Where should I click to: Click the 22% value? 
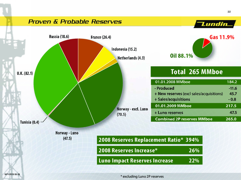194,160
